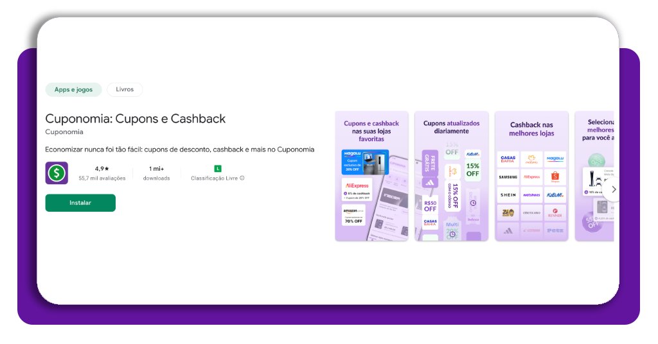Click the '55,7 mil avaliações' text

point(102,178)
